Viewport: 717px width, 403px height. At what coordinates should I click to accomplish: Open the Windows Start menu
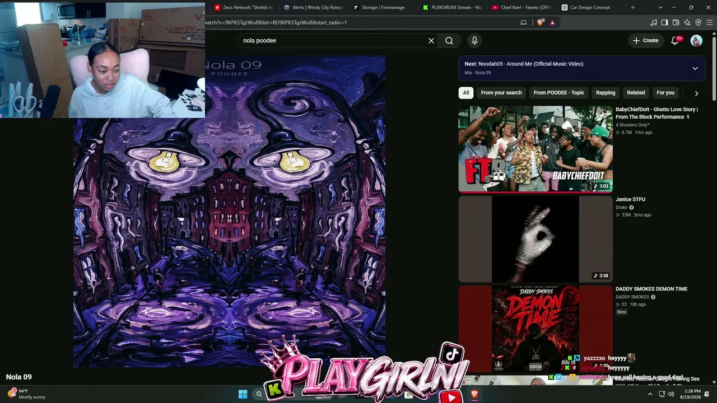pos(243,394)
